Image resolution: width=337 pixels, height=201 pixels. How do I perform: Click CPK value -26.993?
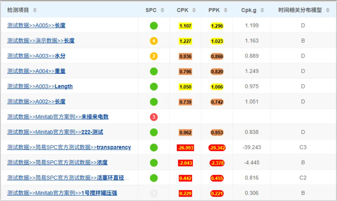coord(185,148)
